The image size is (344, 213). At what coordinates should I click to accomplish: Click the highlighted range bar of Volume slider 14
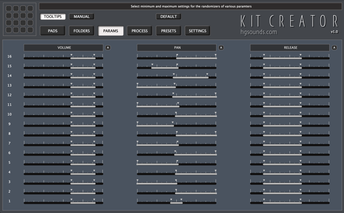point(83,77)
